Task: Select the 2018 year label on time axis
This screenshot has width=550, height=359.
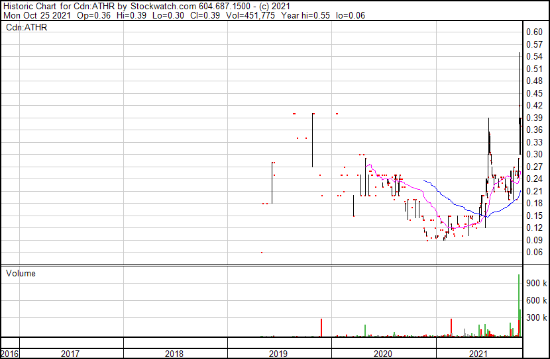Action: pos(175,354)
